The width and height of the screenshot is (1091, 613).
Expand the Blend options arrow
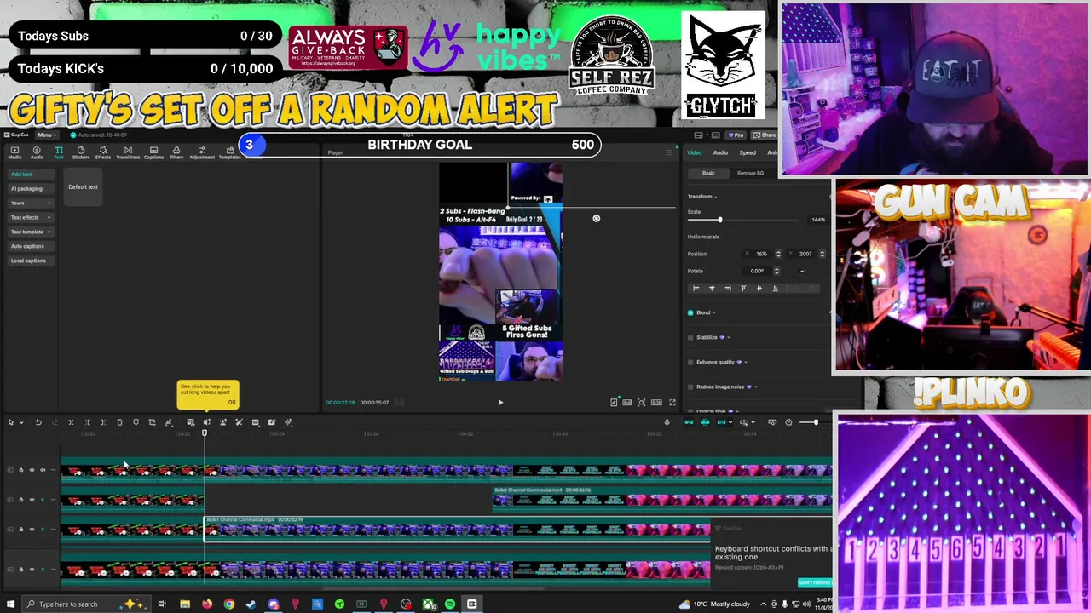click(x=714, y=312)
